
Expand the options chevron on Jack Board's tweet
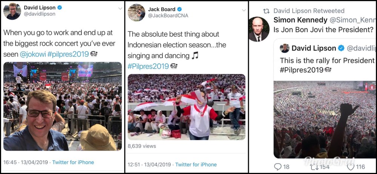pyautogui.click(x=244, y=10)
